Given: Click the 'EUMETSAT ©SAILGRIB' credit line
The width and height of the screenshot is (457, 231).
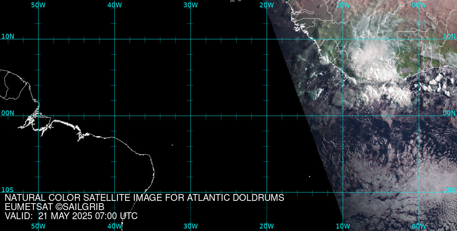Looking at the screenshot, I should [54, 207].
